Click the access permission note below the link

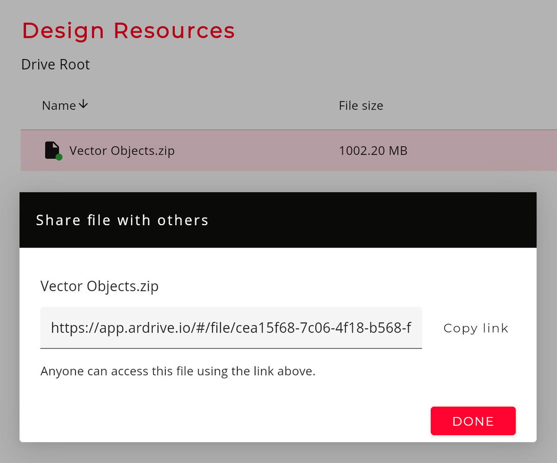[177, 371]
